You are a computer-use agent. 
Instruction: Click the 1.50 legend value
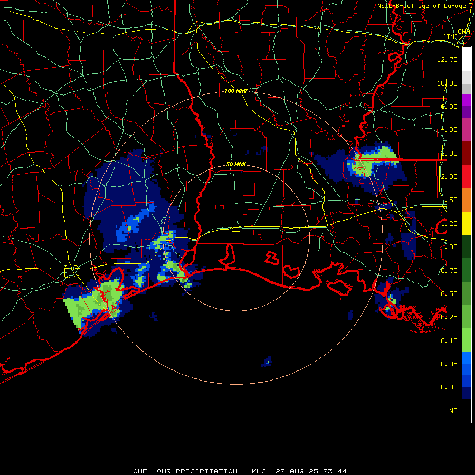pos(449,200)
